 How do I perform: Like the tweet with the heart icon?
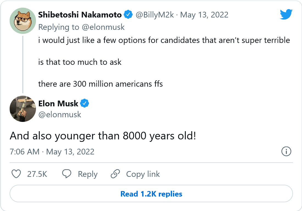(x=17, y=174)
